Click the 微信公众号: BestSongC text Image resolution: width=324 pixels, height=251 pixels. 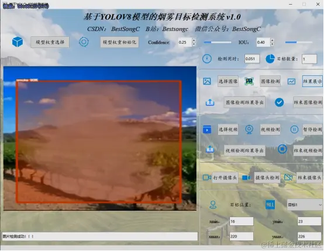[228, 29]
